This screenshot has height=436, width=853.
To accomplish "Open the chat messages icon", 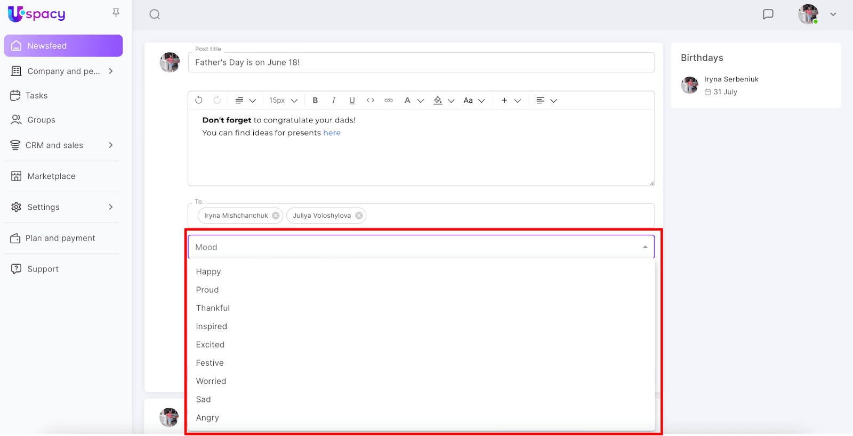I will (x=768, y=14).
